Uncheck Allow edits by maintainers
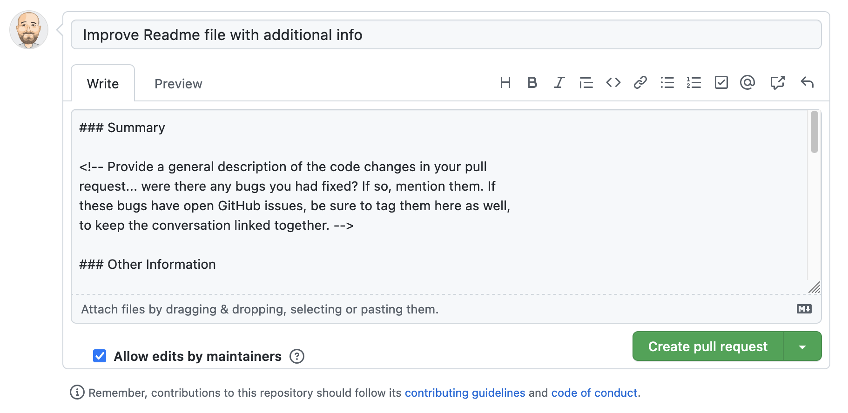 99,356
